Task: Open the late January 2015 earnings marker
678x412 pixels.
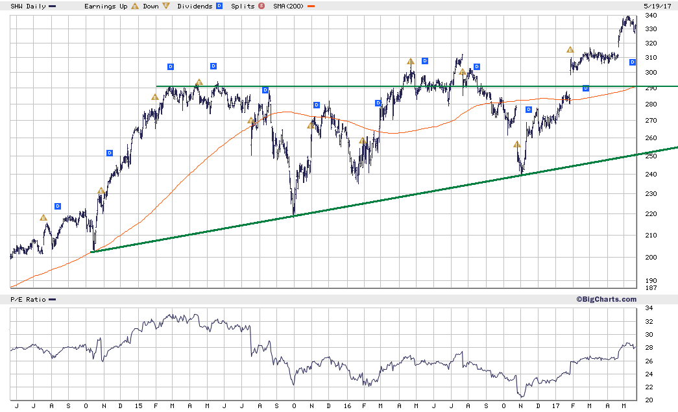Action: 155,97
